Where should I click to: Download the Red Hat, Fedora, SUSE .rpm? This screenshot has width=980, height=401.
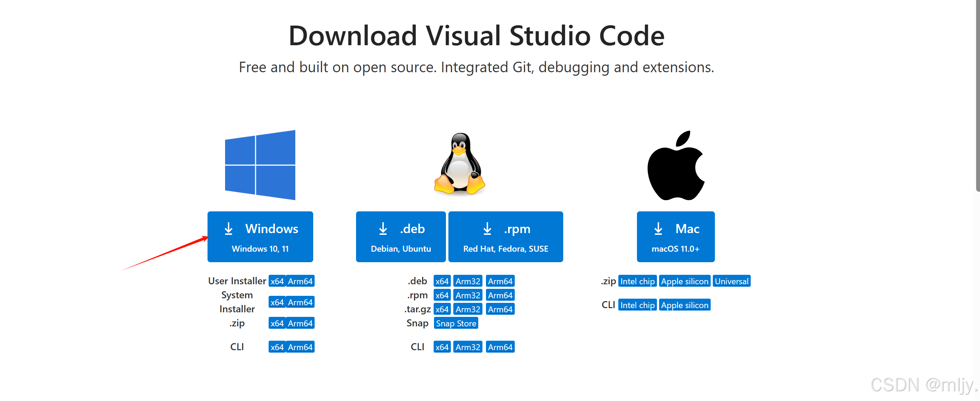pyautogui.click(x=505, y=237)
